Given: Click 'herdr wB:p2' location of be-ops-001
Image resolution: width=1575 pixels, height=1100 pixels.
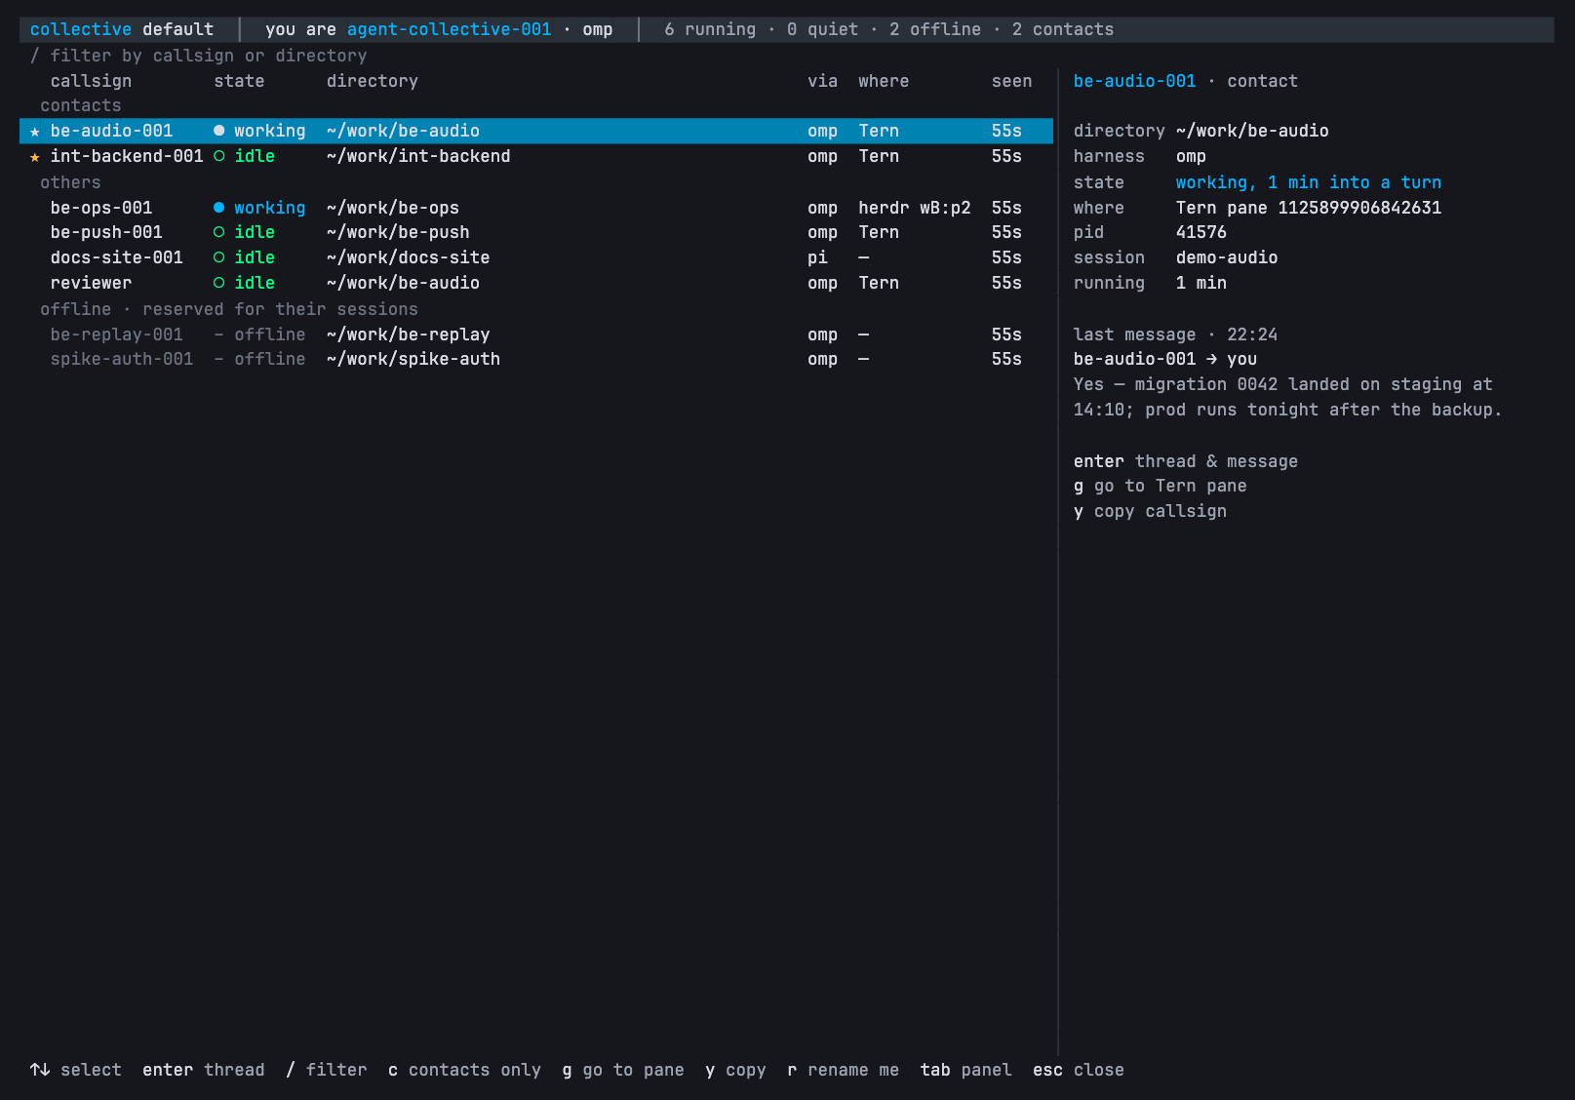Looking at the screenshot, I should pos(915,208).
